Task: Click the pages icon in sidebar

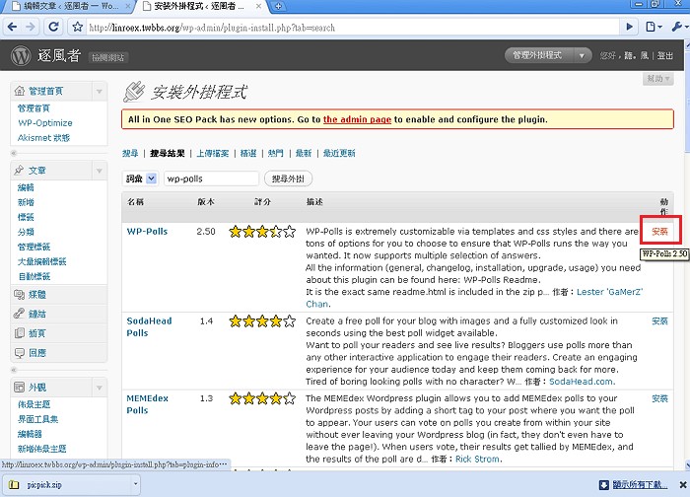Action: click(20, 332)
